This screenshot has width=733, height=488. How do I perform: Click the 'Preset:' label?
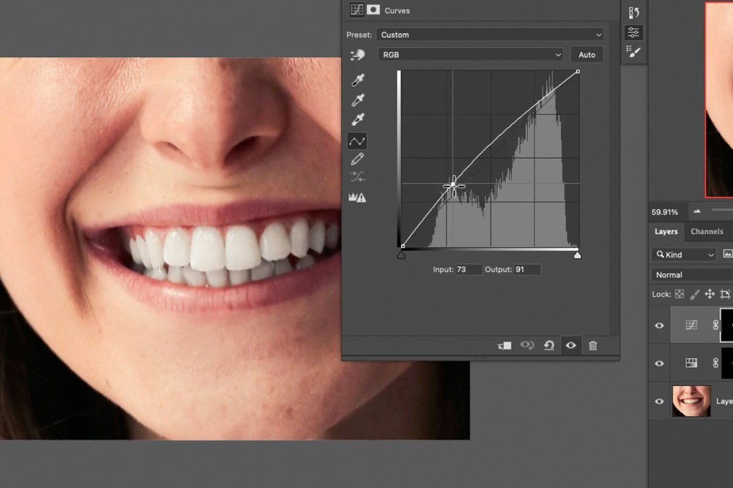pos(359,35)
